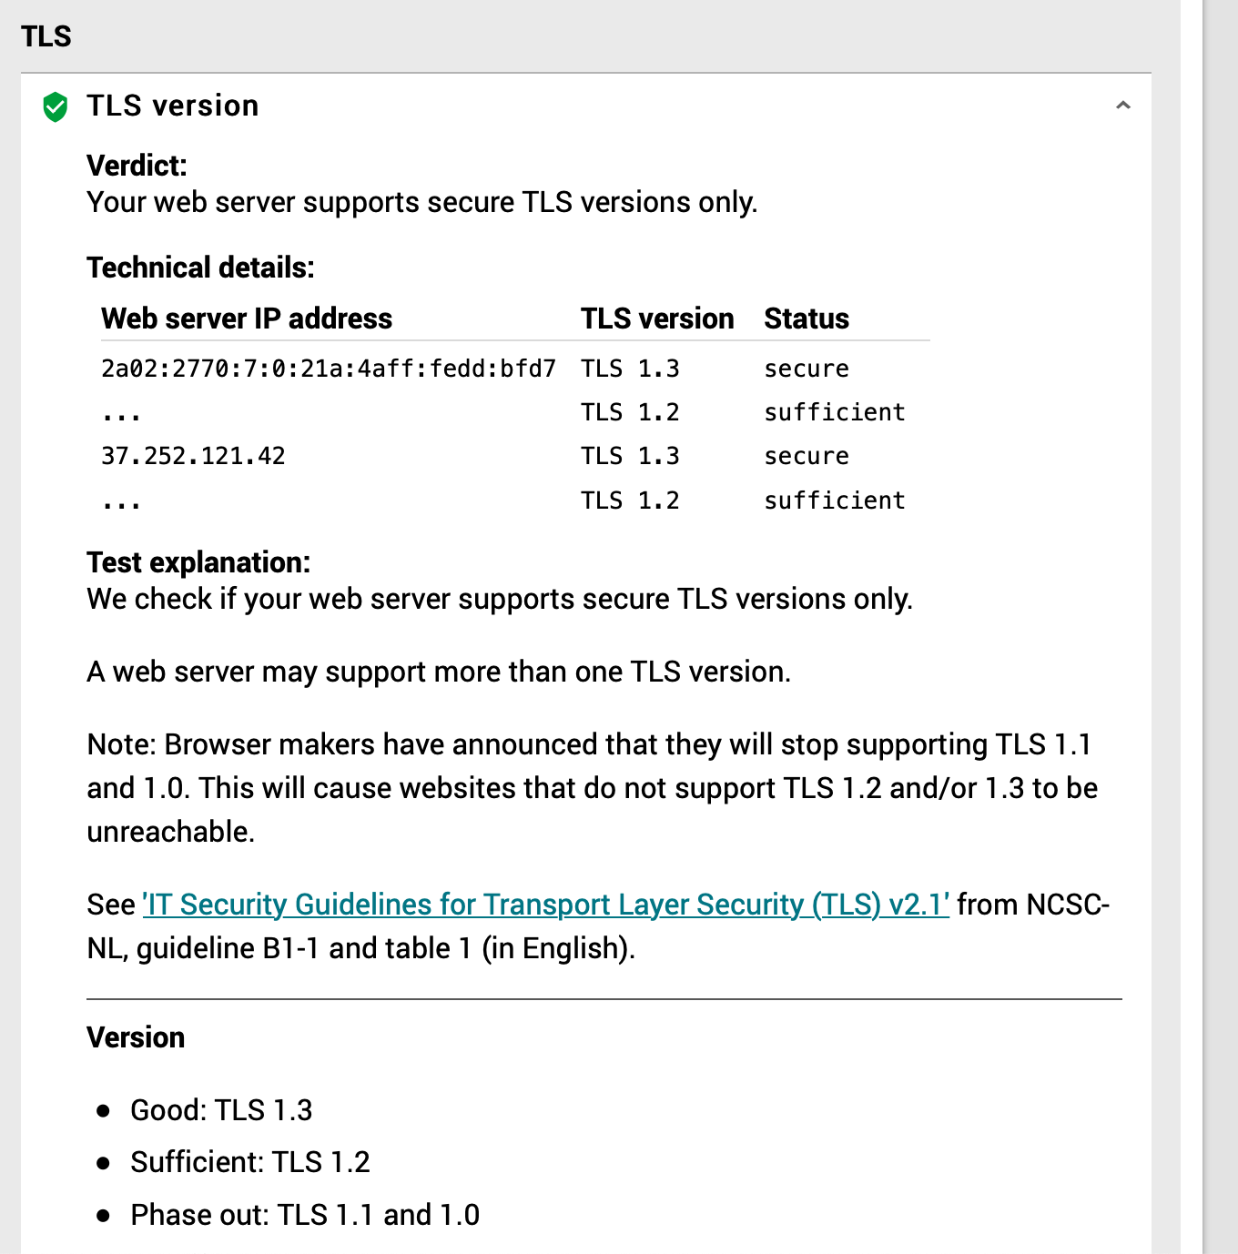Screen dimensions: 1238x1254
Task: Click the Web server IP address column header
Action: pos(247,319)
